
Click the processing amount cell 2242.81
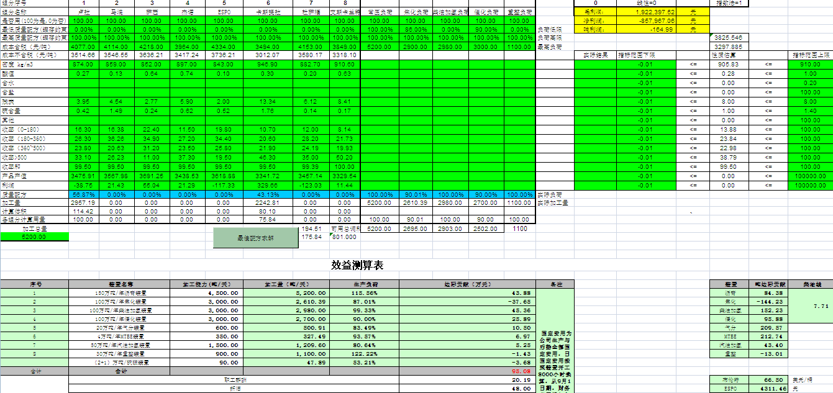(267, 203)
